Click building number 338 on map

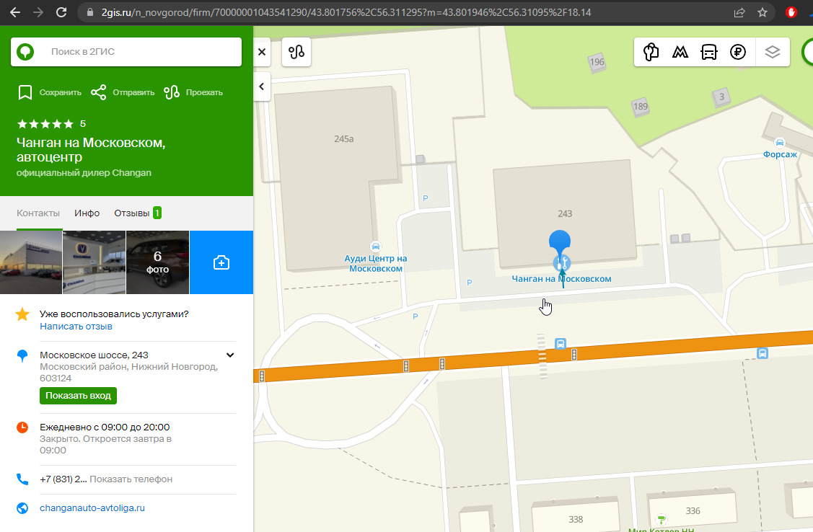click(x=576, y=519)
